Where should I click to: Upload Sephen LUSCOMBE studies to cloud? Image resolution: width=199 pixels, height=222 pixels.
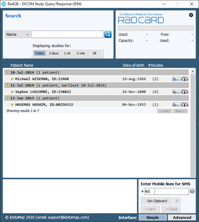(185, 92)
